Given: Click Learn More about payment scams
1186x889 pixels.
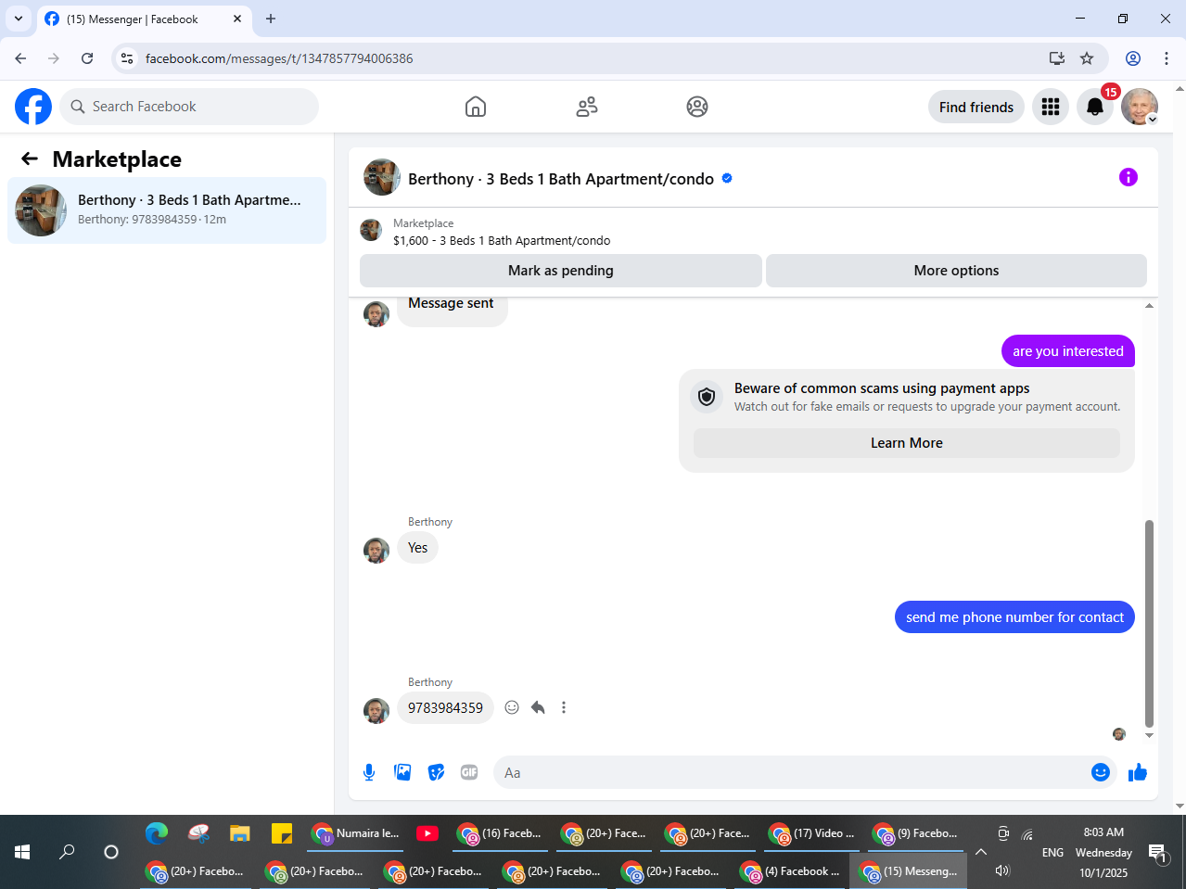Looking at the screenshot, I should tap(907, 443).
